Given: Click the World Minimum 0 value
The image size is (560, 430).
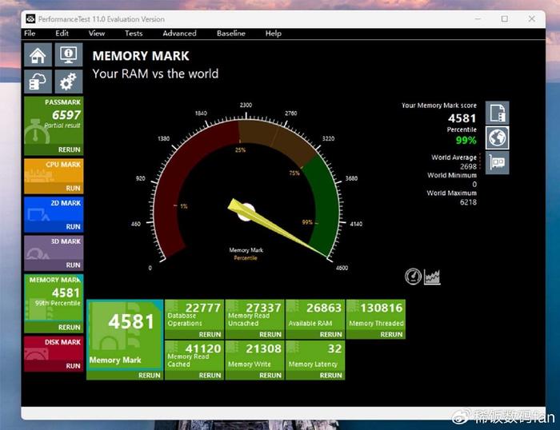Looking at the screenshot, I should [474, 185].
